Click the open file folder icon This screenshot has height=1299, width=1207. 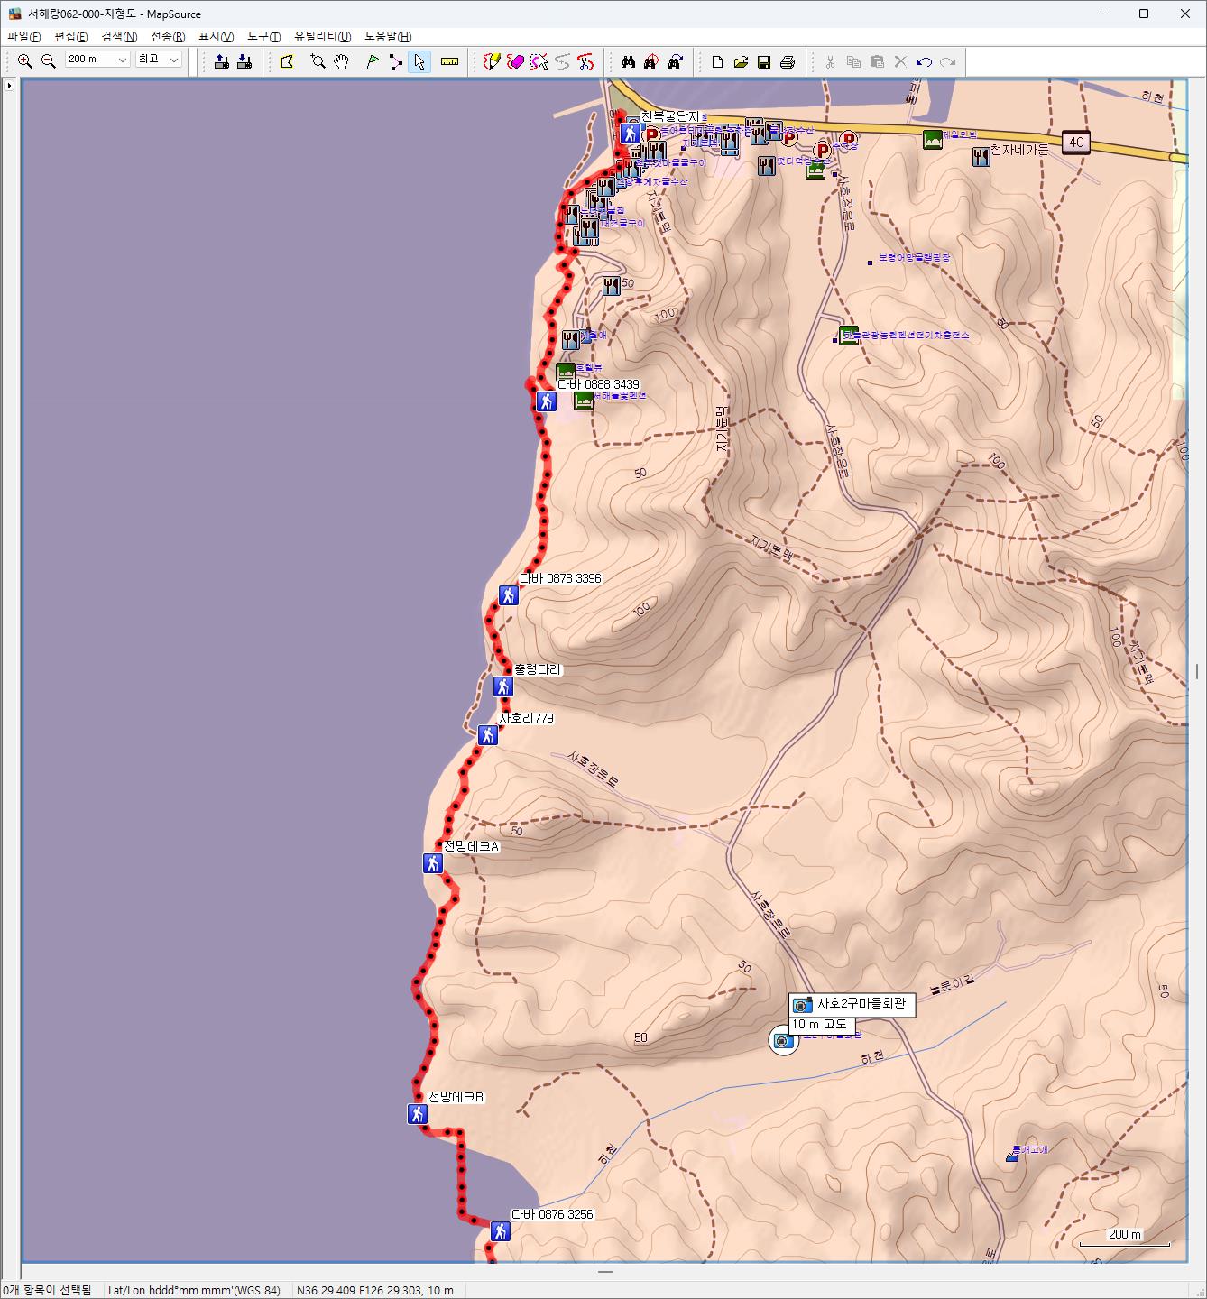click(x=741, y=61)
